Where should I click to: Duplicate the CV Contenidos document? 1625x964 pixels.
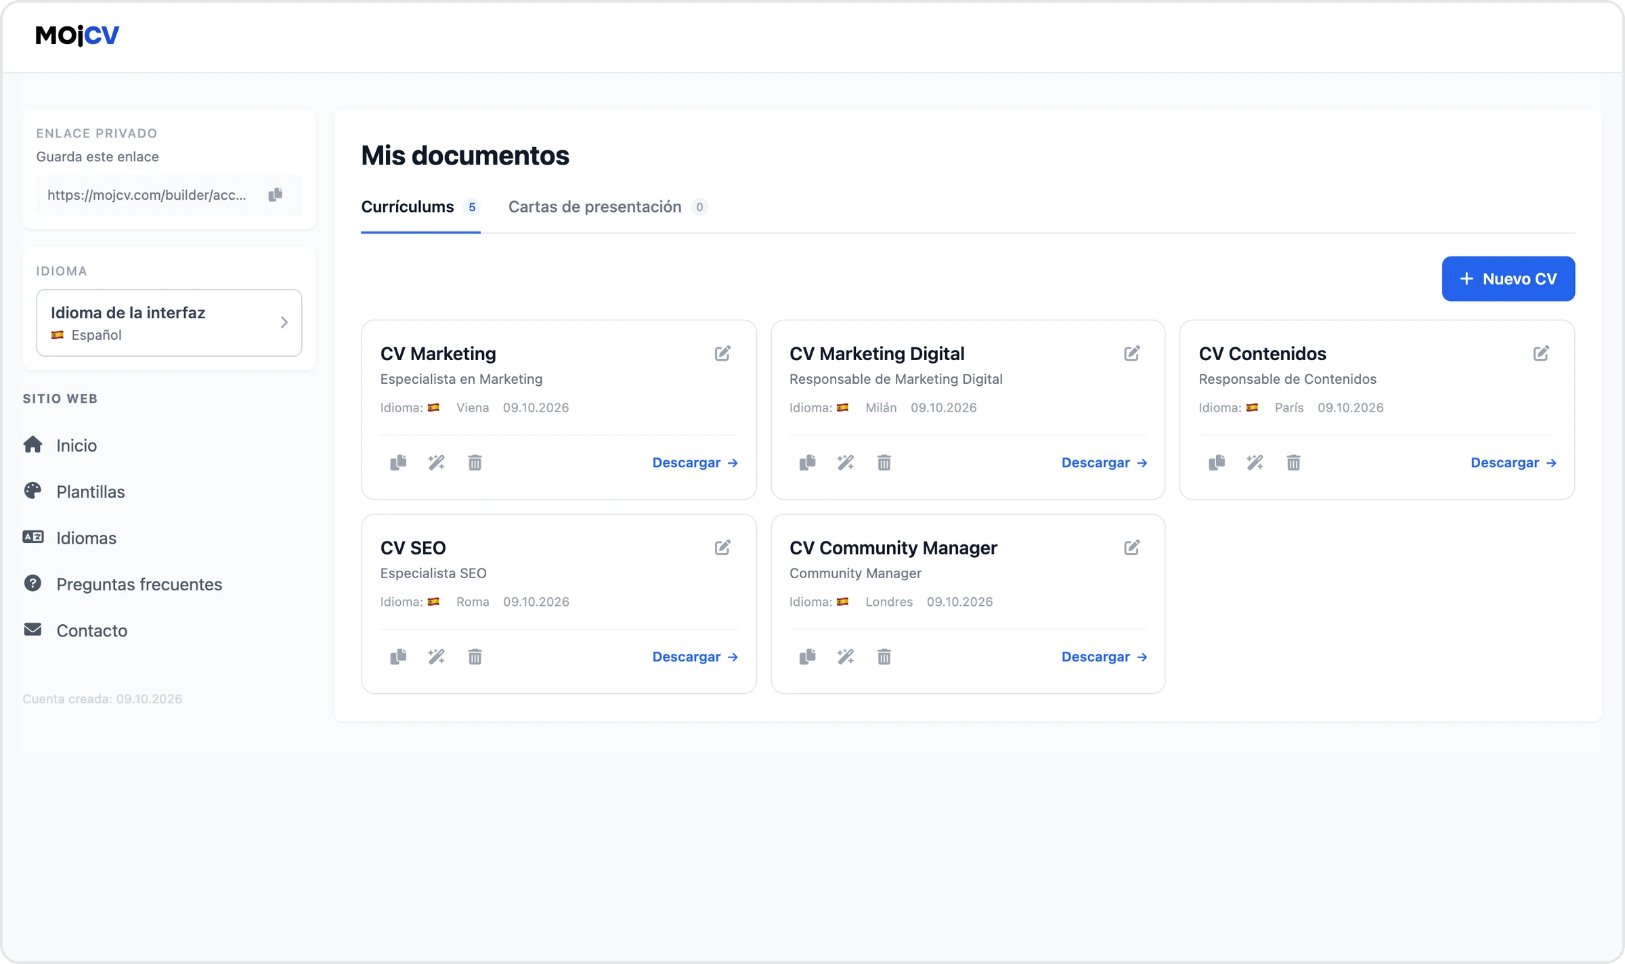(1217, 463)
